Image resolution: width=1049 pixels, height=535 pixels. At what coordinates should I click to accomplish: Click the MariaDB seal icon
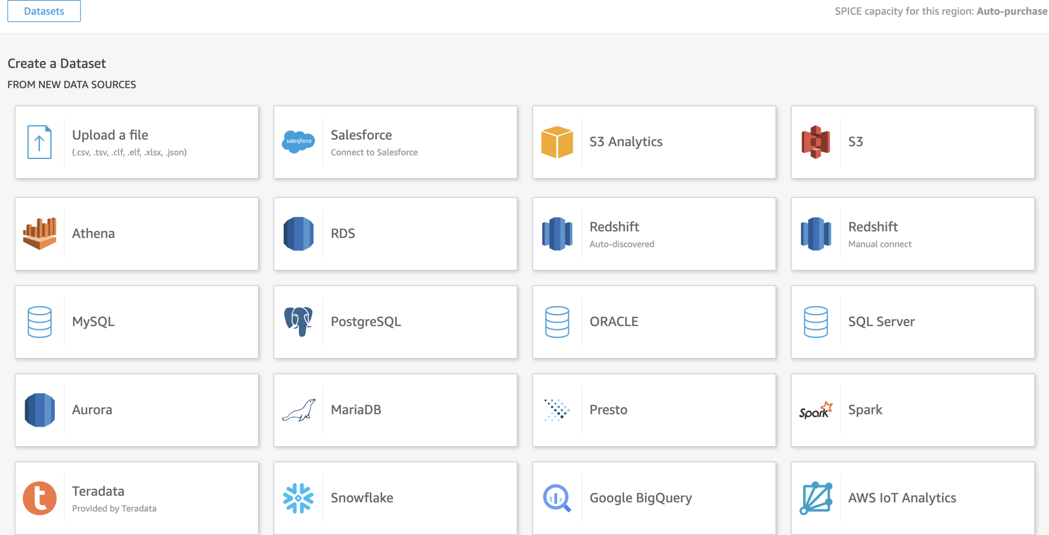(298, 410)
